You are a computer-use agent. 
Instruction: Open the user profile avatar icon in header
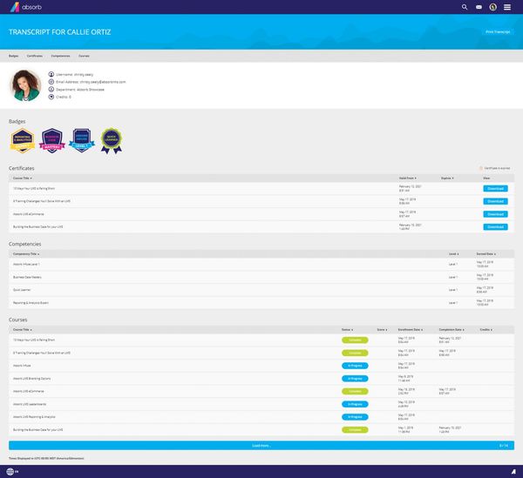coord(492,7)
